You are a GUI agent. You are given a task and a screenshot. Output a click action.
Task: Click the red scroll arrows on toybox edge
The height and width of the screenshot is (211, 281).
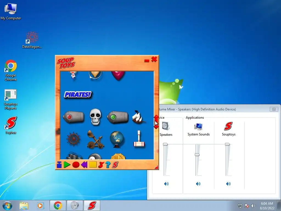click(156, 122)
